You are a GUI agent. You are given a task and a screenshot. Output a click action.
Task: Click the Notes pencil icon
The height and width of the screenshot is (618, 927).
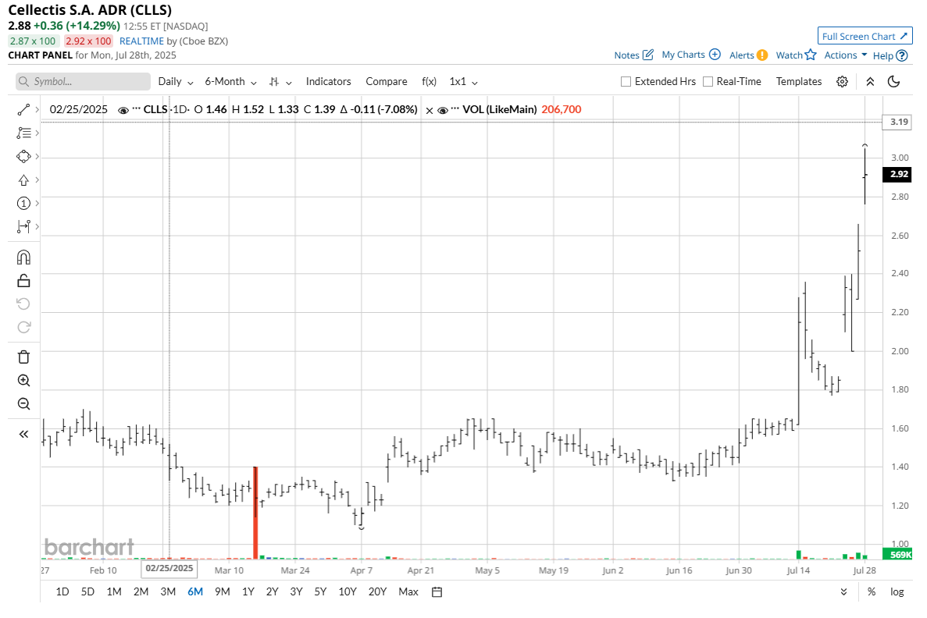(648, 55)
